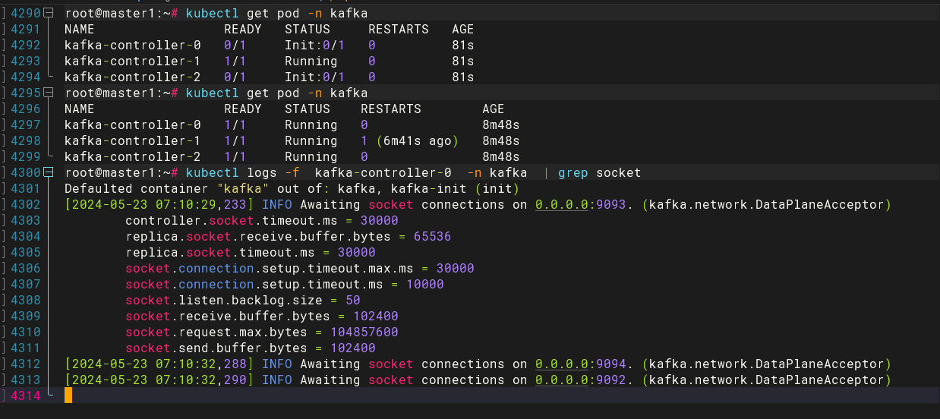The width and height of the screenshot is (940, 419).
Task: Click the value 10000 on line 4307
Action: coord(425,284)
